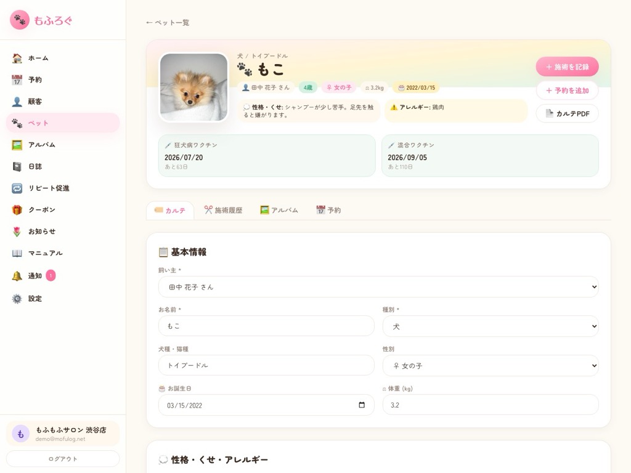Click the purple も account avatar

pos(20,434)
